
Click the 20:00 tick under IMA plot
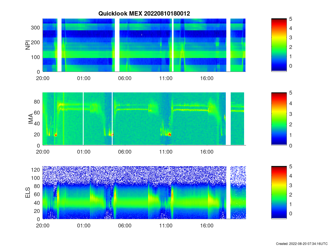(x=43, y=152)
